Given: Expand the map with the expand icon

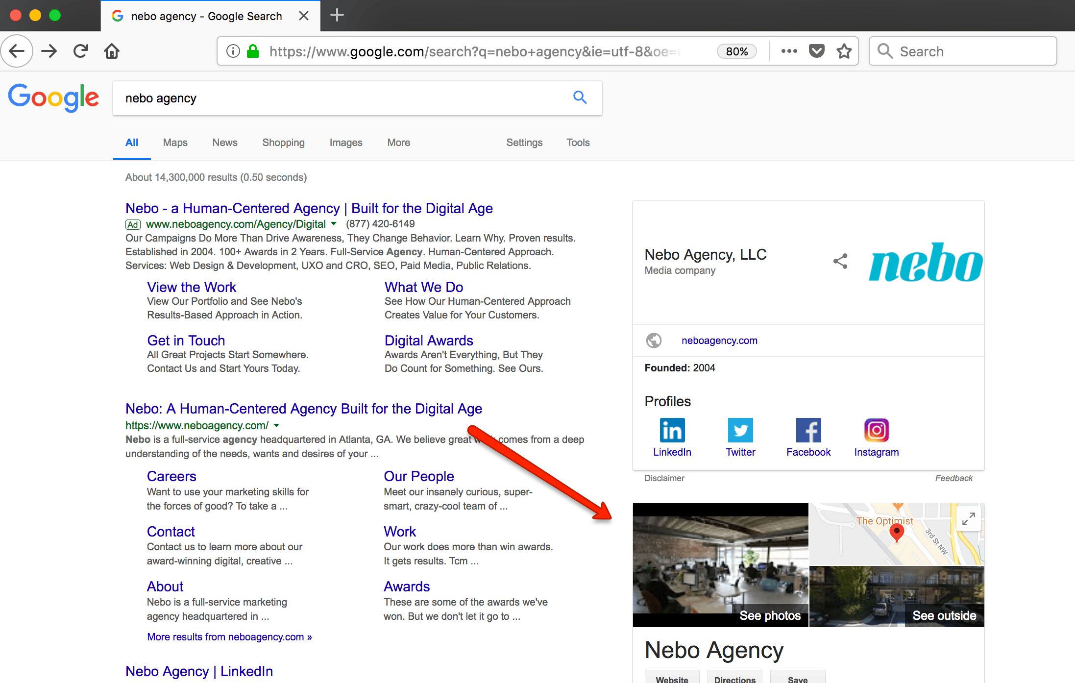Looking at the screenshot, I should [968, 518].
